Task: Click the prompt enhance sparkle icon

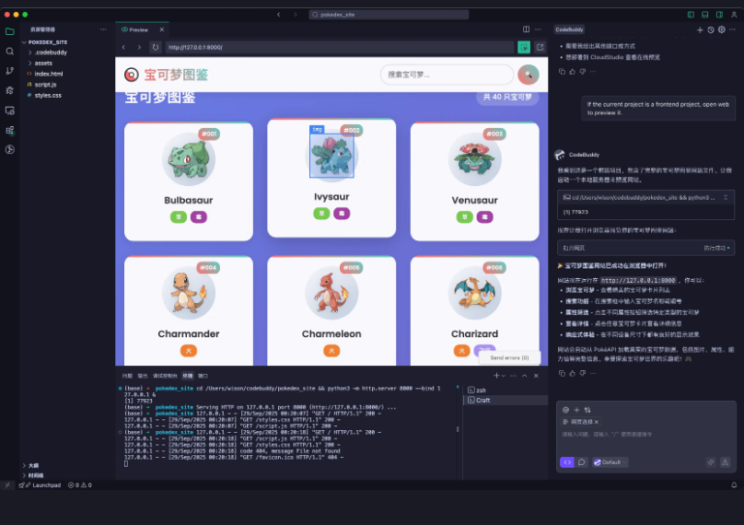Action: pyautogui.click(x=711, y=461)
